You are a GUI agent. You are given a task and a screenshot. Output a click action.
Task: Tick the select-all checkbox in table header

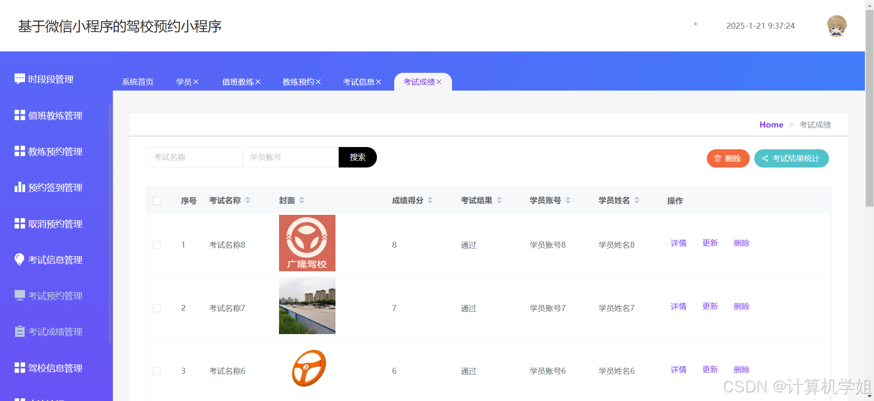(157, 201)
